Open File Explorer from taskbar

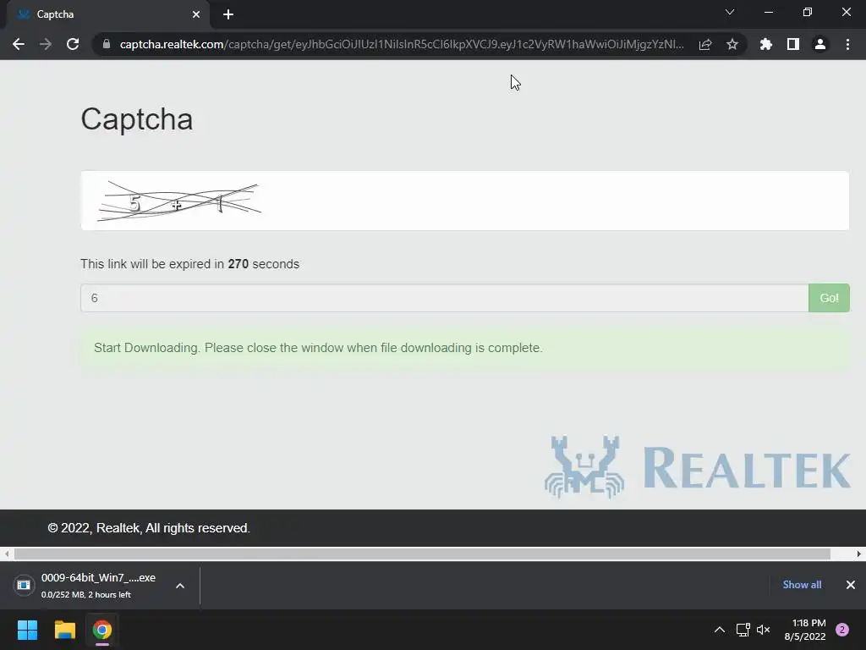64,630
